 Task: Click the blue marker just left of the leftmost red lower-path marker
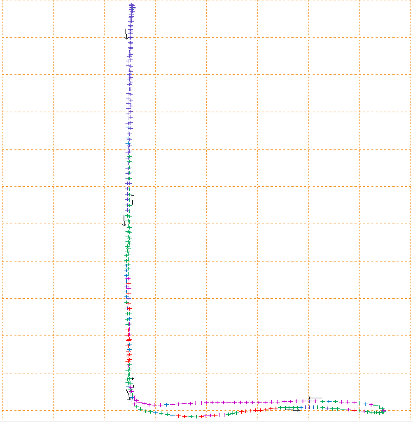pos(173,415)
